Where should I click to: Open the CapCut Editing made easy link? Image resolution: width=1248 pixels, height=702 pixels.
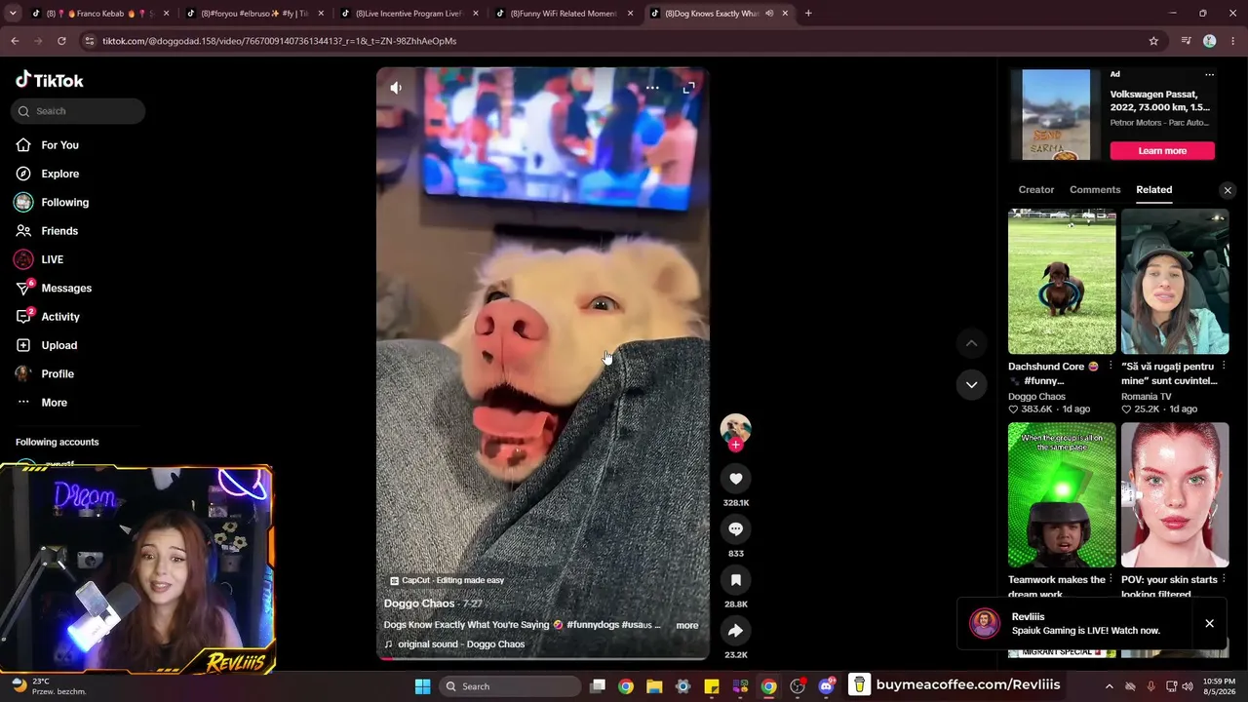447,580
